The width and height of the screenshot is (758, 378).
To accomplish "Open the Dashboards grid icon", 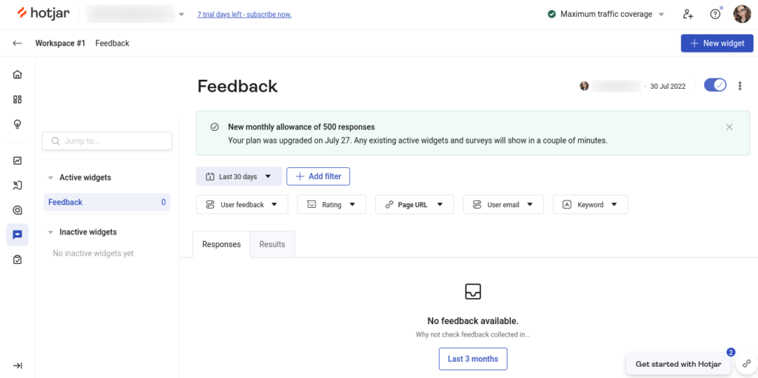I will point(17,99).
